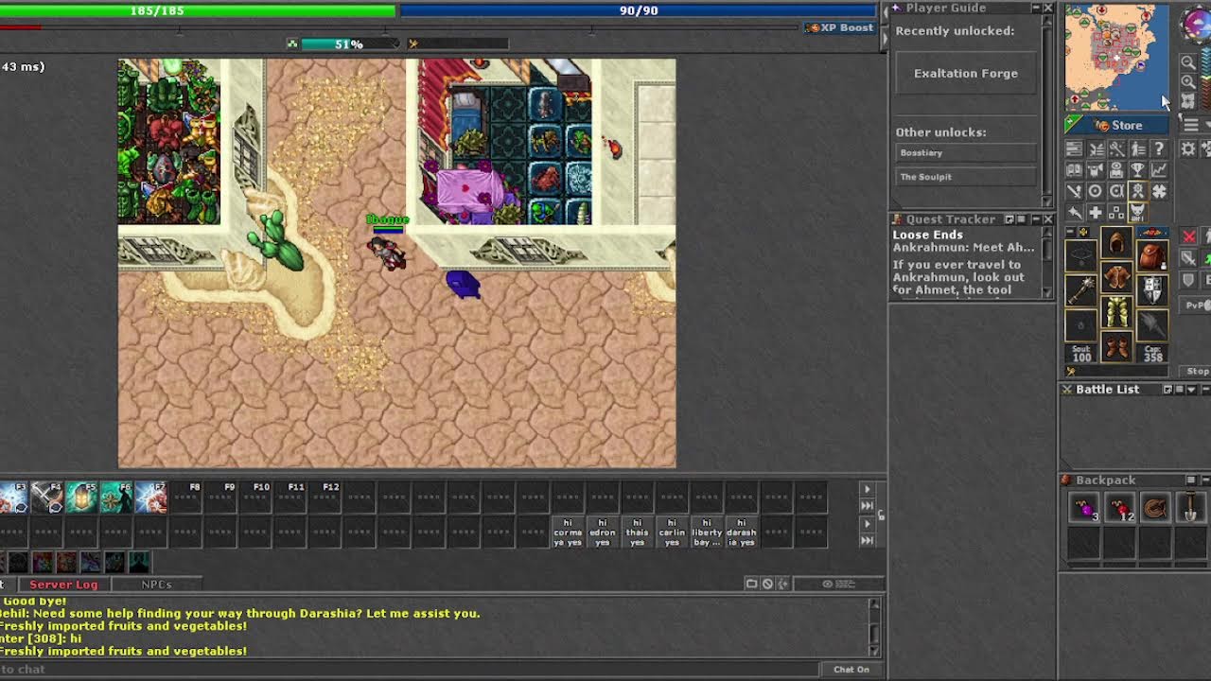This screenshot has height=681, width=1211.
Task: Click the Stop button
Action: pyautogui.click(x=1198, y=372)
